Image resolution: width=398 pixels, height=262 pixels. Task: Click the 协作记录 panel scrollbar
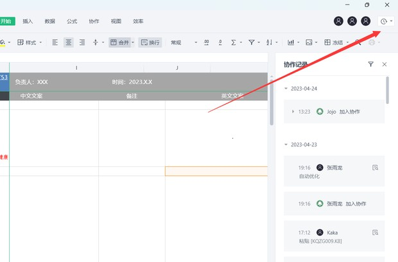tap(387, 90)
